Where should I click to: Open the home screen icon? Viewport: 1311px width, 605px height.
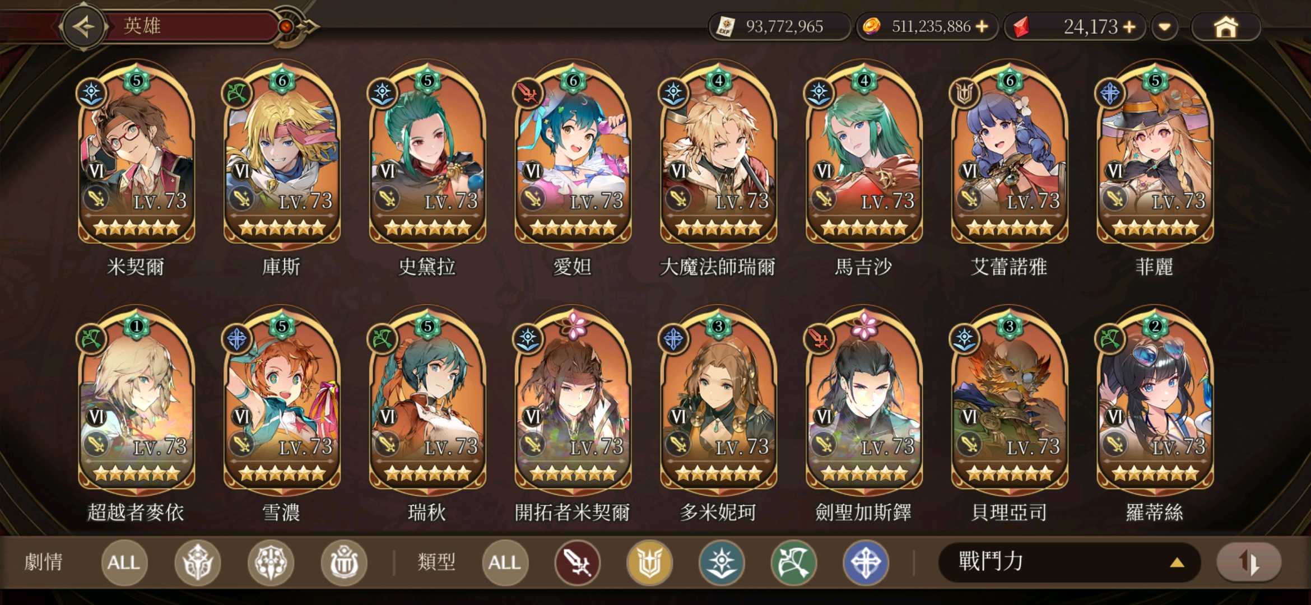pyautogui.click(x=1226, y=27)
